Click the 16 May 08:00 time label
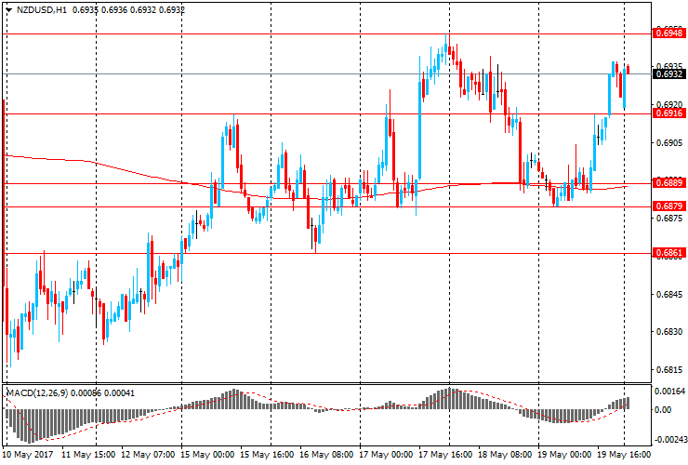This screenshot has height=465, width=688. [x=326, y=456]
